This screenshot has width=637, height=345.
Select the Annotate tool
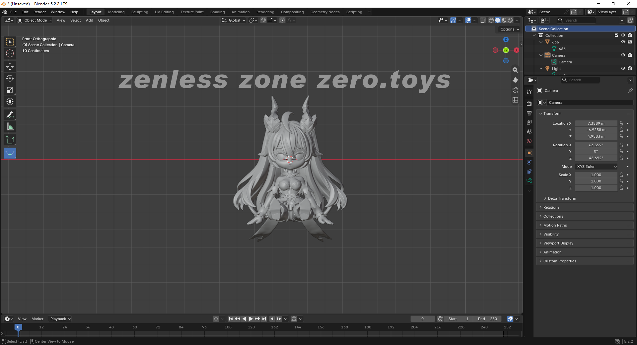pyautogui.click(x=10, y=115)
